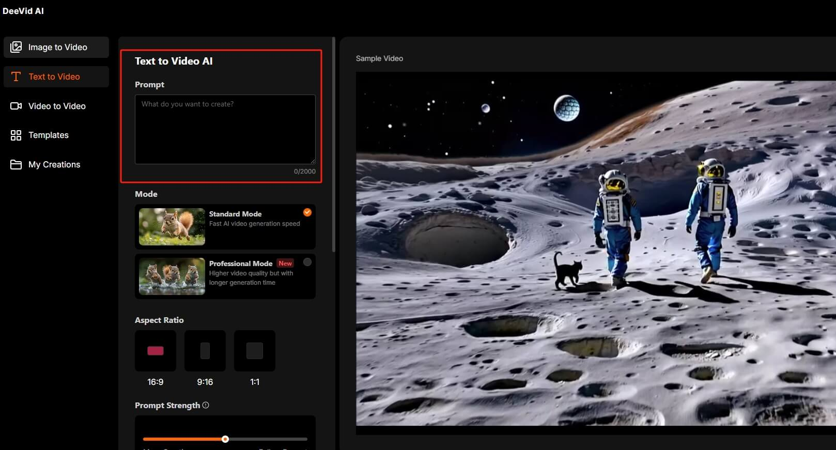Click into the prompt text field

coord(225,129)
